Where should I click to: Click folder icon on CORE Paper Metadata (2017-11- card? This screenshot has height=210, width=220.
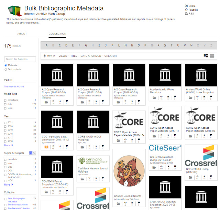[x=154, y=136]
